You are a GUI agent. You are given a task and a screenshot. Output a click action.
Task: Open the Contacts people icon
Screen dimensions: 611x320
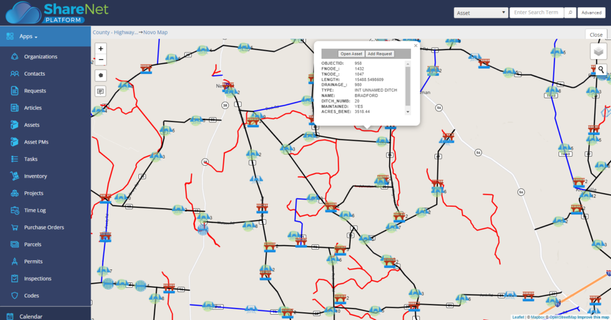pos(14,73)
